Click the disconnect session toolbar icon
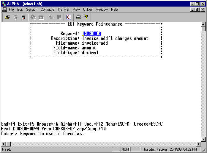Screen dimensions: 207x153 tap(23, 17)
